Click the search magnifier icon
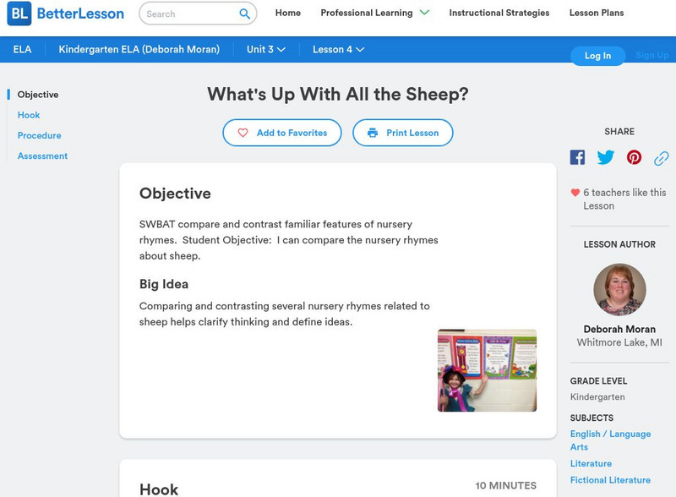 [243, 14]
